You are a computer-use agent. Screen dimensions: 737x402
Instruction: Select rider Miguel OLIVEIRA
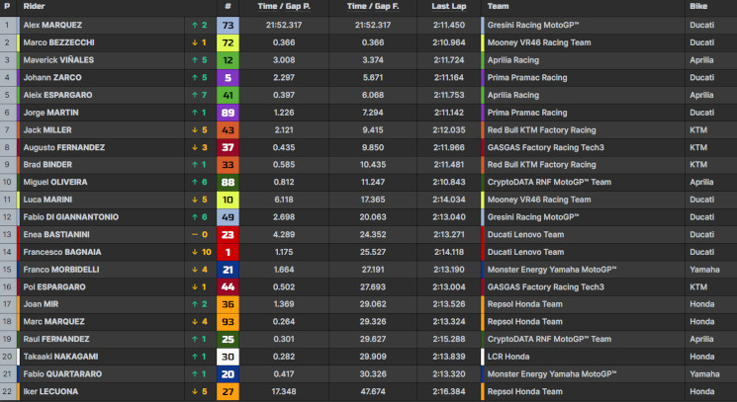tap(55, 182)
